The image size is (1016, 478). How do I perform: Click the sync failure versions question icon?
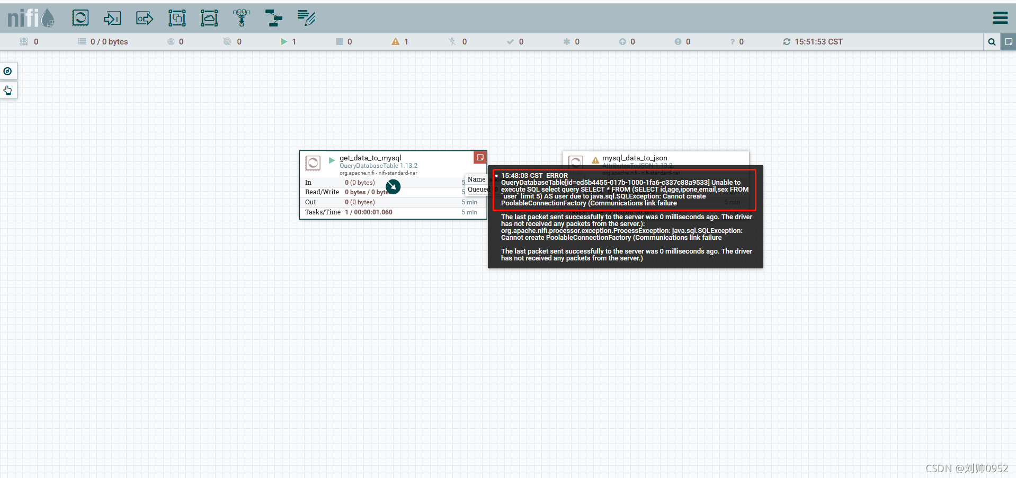click(733, 42)
